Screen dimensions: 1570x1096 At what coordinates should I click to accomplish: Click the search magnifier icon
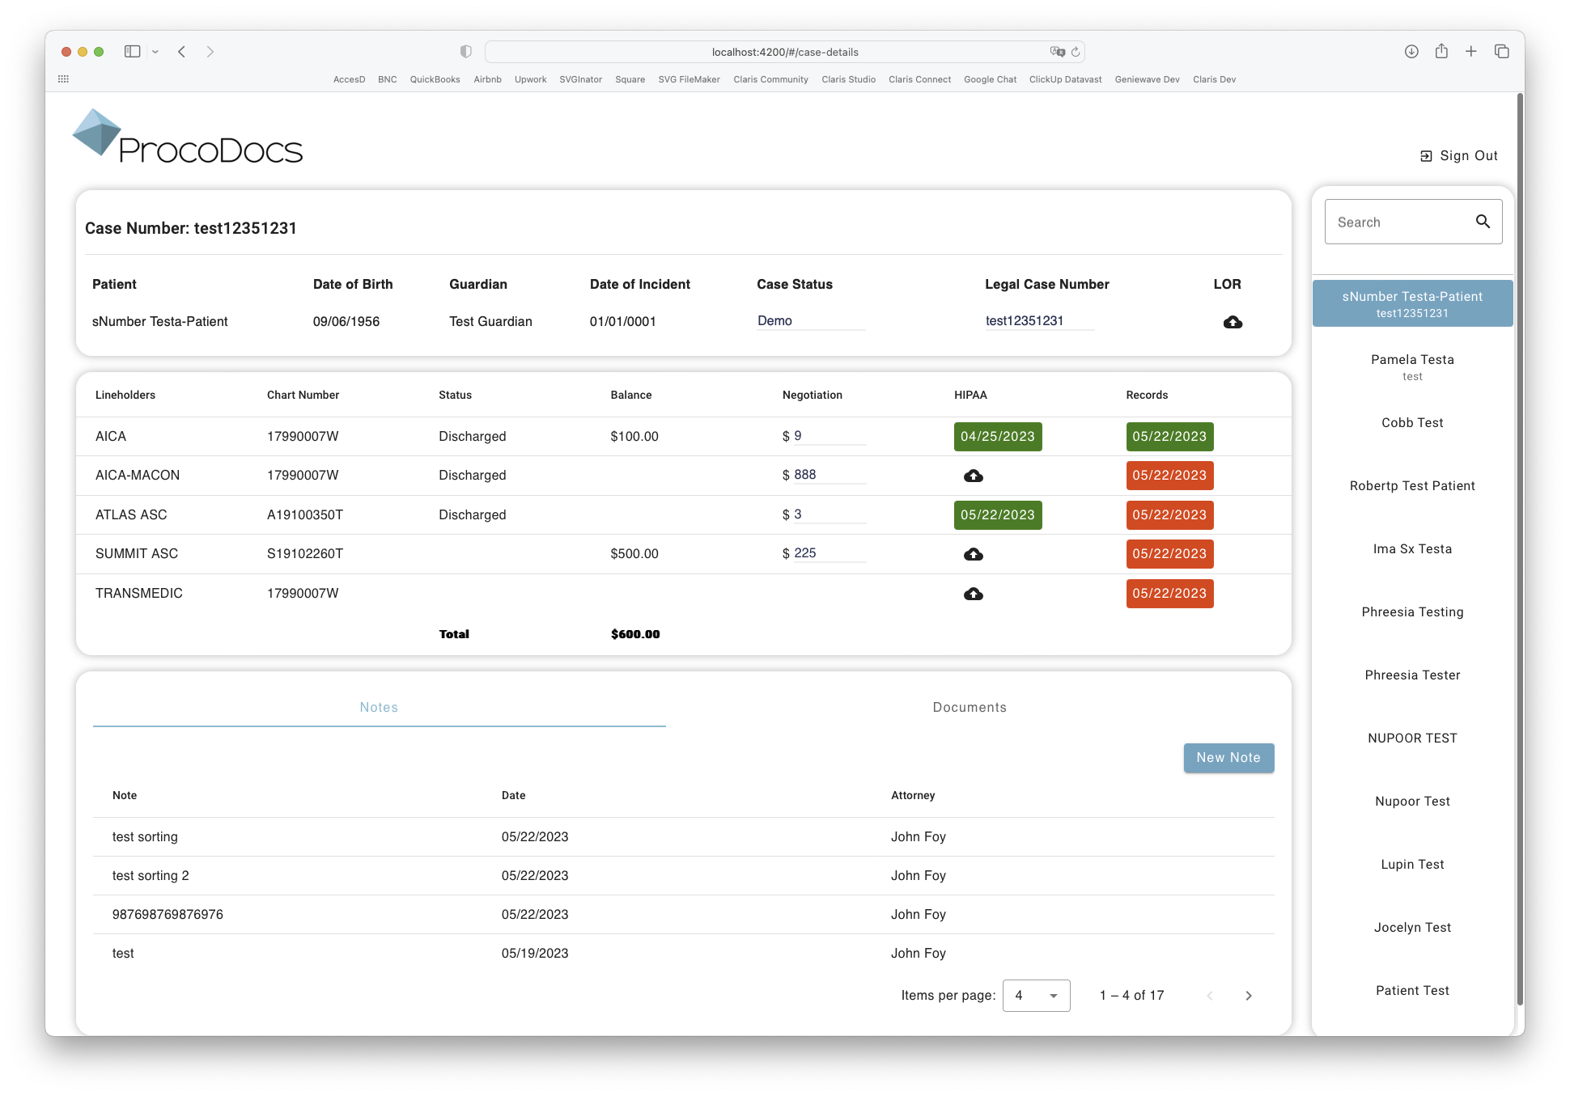[x=1483, y=222]
